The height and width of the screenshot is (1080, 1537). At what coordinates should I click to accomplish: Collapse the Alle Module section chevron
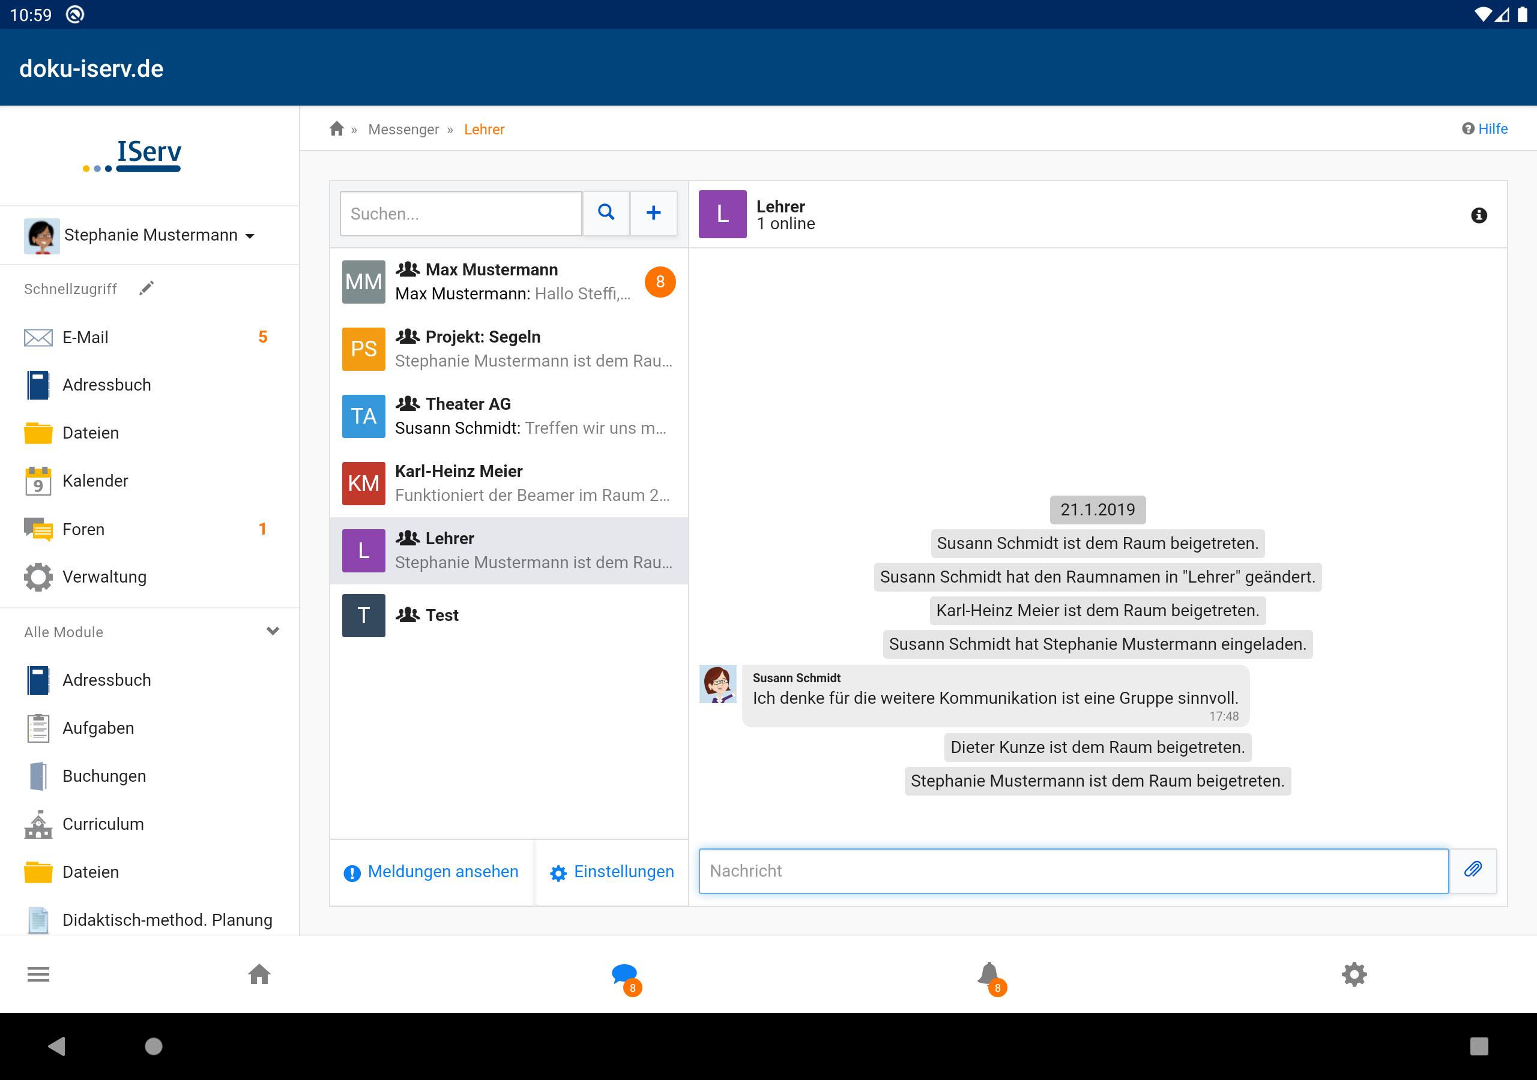pos(273,632)
